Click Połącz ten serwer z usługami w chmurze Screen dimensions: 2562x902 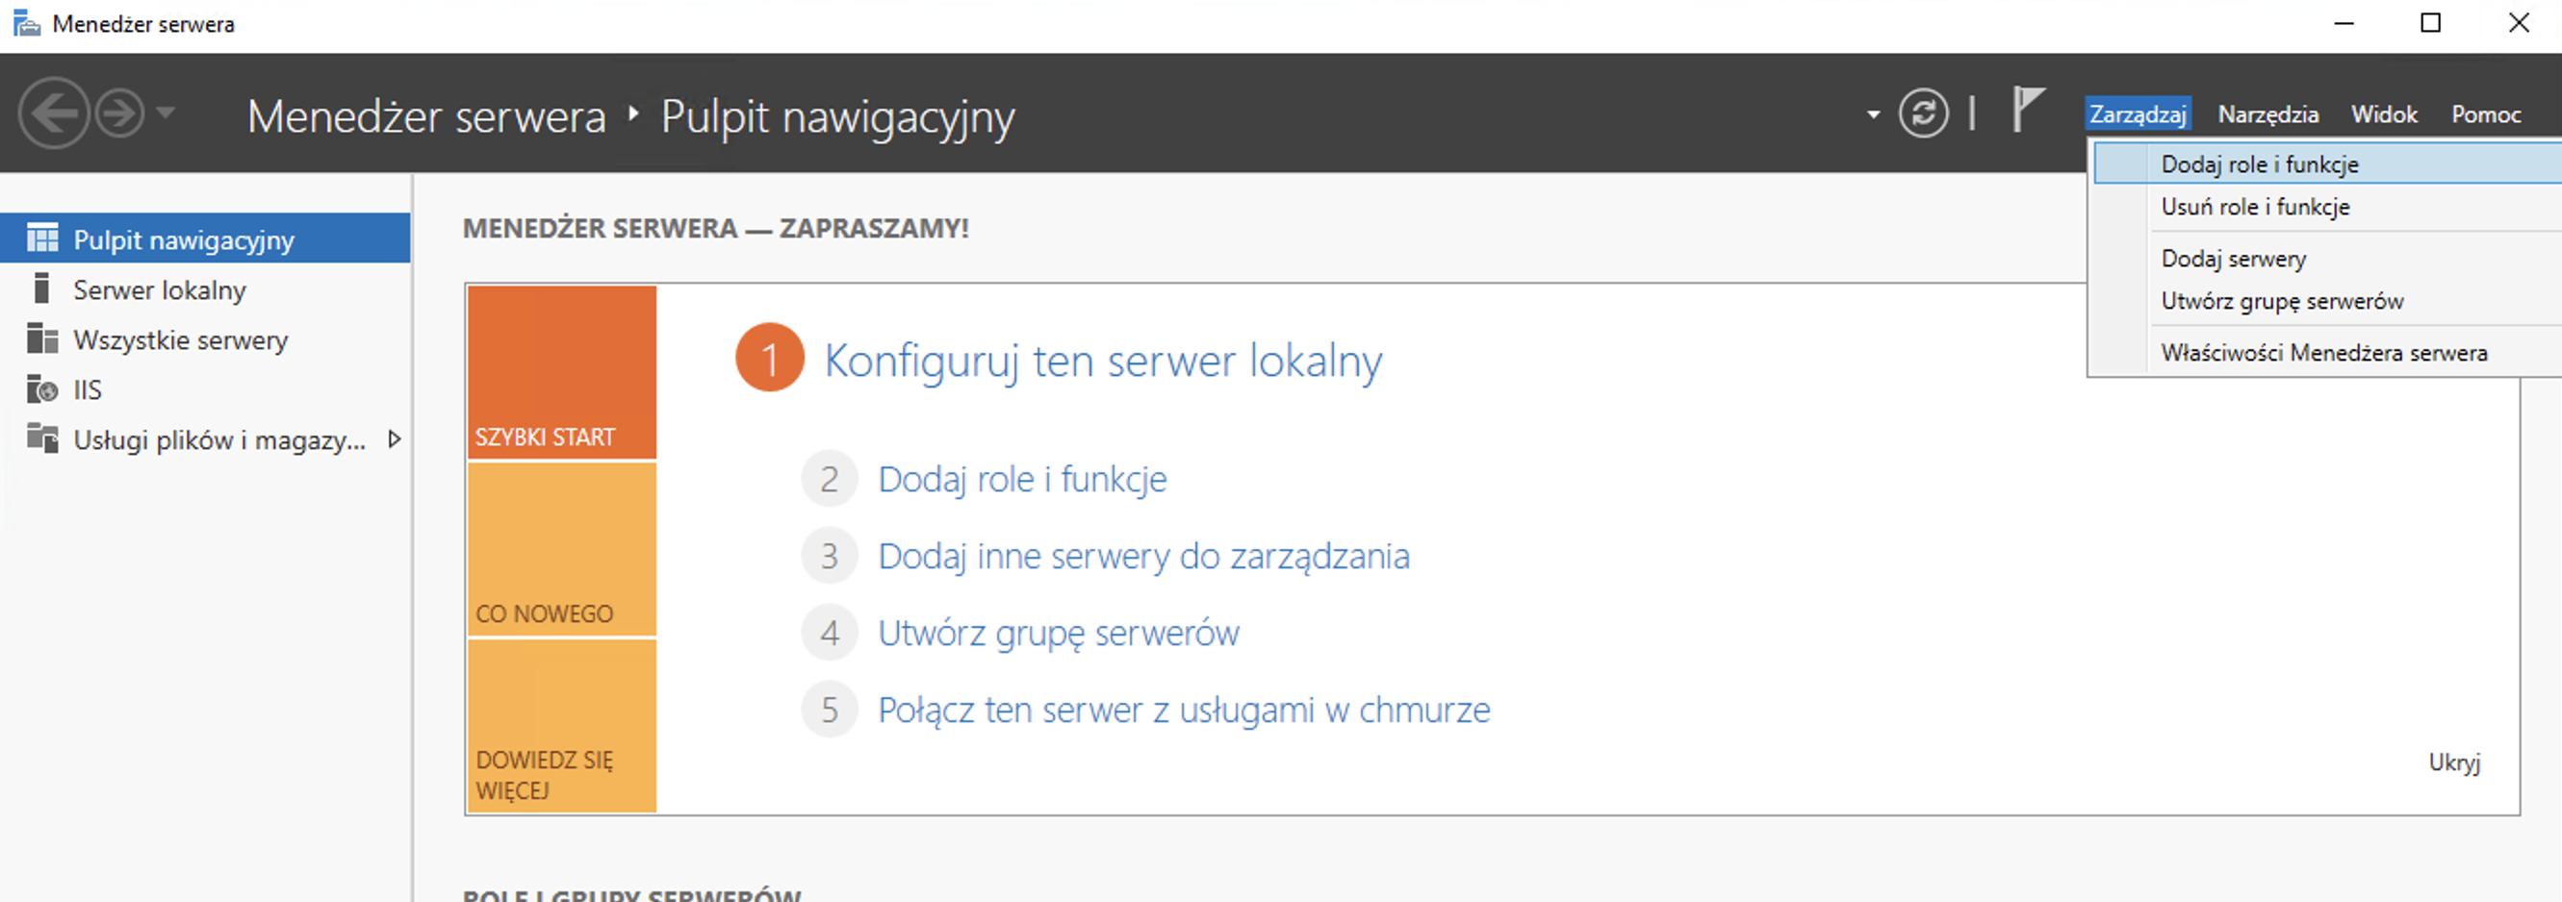click(x=1183, y=710)
